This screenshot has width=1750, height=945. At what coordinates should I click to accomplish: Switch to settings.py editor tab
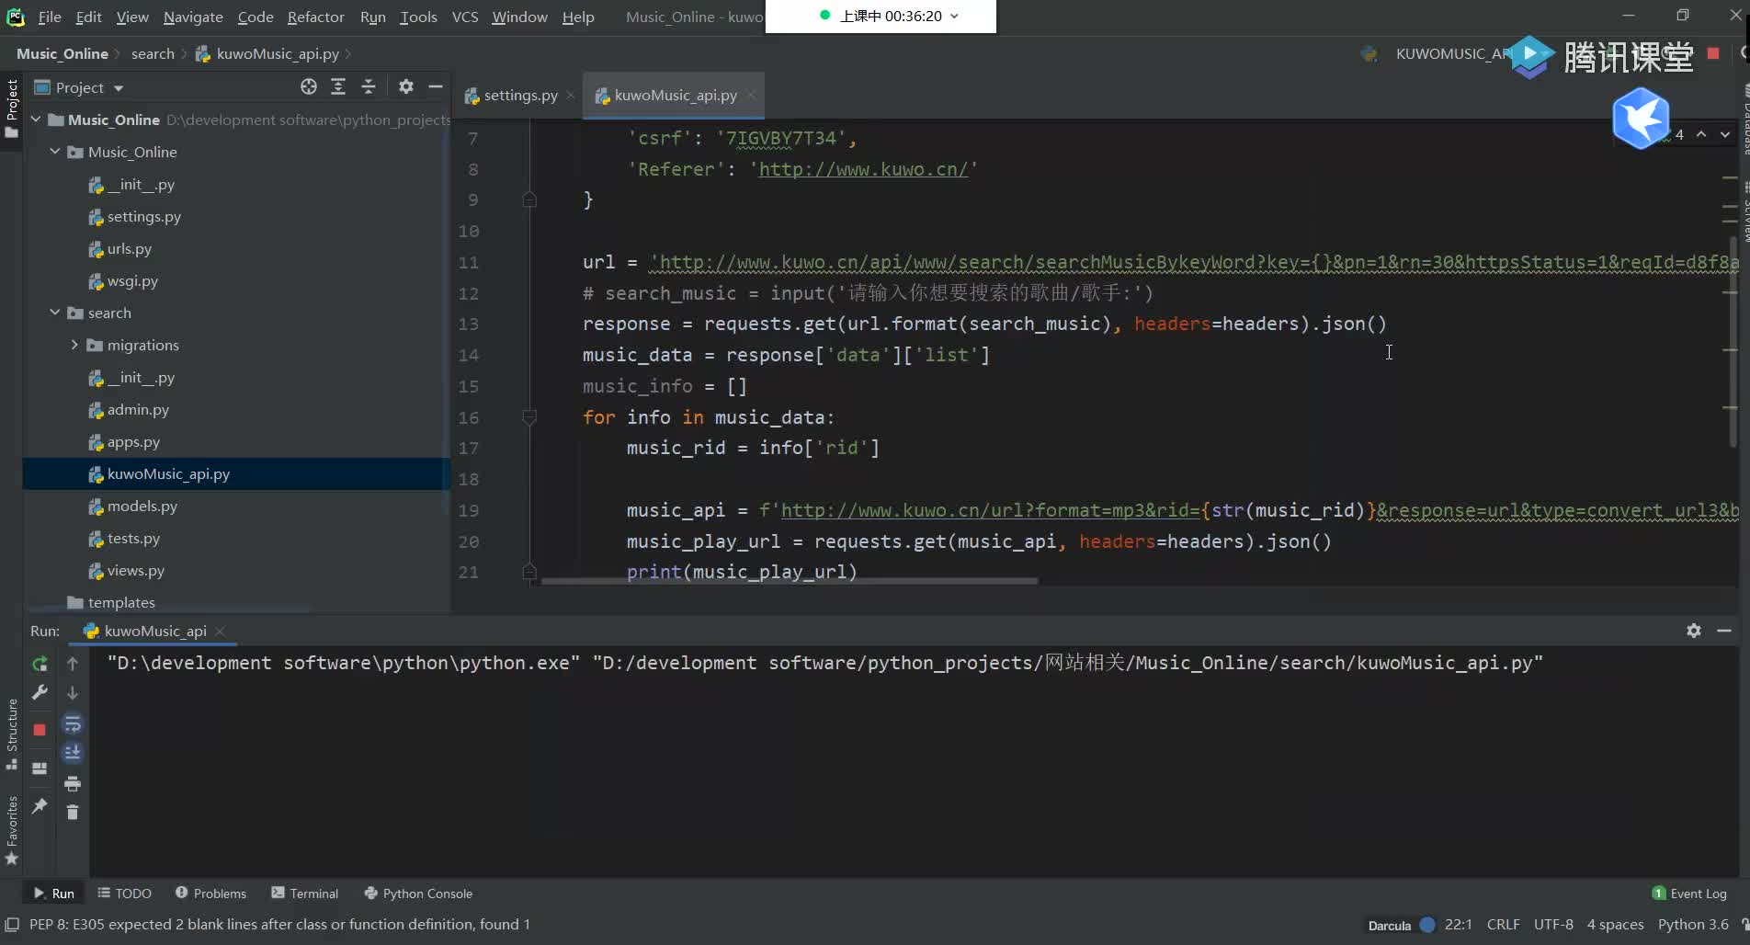tap(519, 96)
